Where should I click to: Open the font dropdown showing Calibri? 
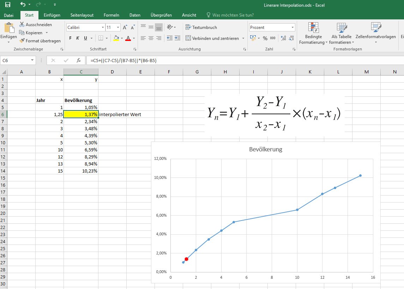103,27
